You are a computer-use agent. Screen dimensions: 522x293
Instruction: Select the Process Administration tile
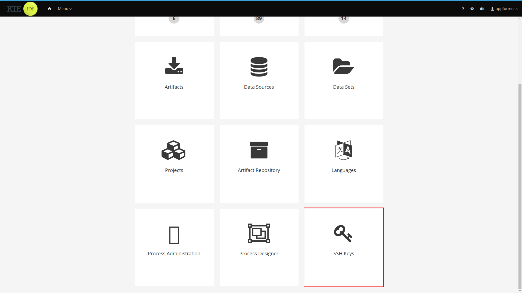174,247
